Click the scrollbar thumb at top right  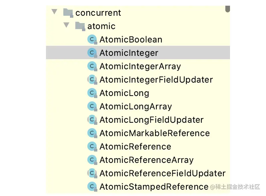point(227,9)
